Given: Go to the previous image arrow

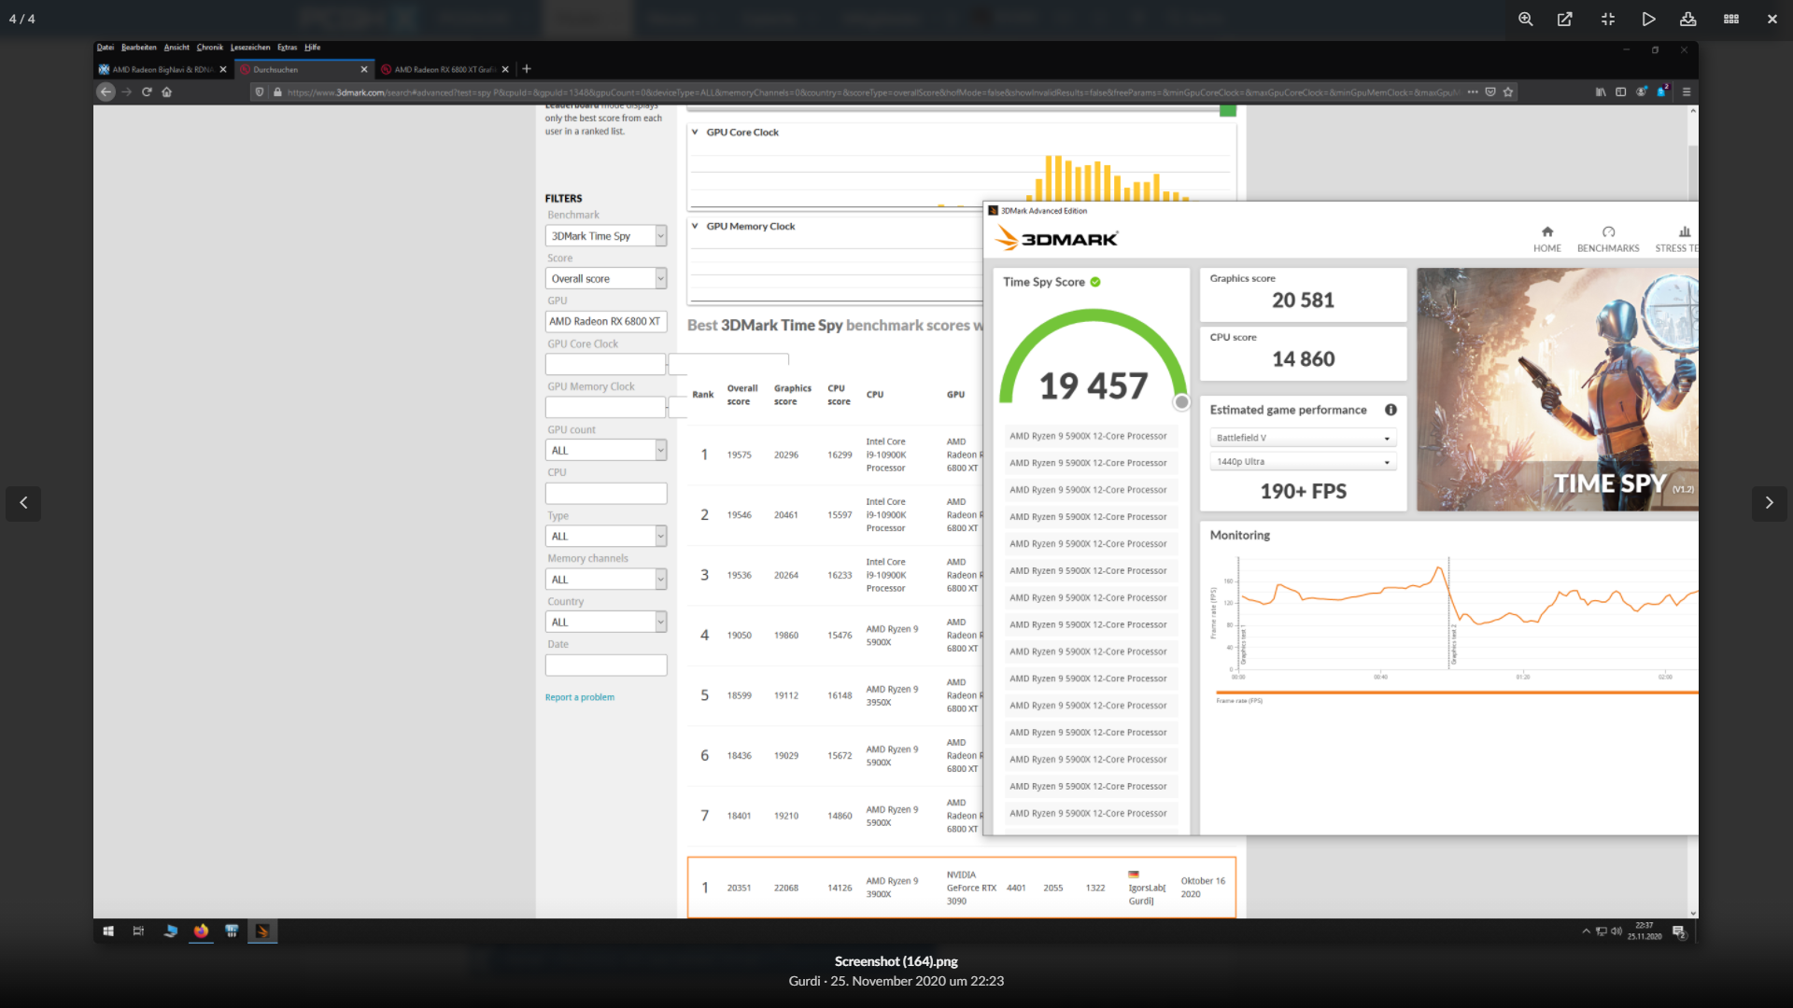Looking at the screenshot, I should (23, 502).
